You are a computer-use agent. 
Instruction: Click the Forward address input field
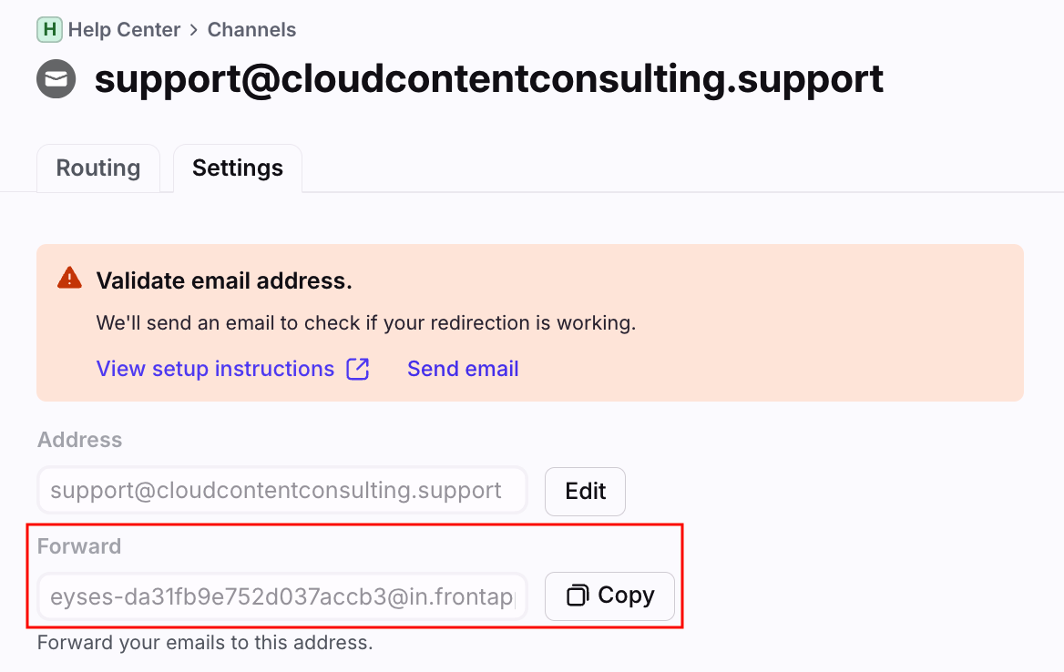click(x=282, y=596)
